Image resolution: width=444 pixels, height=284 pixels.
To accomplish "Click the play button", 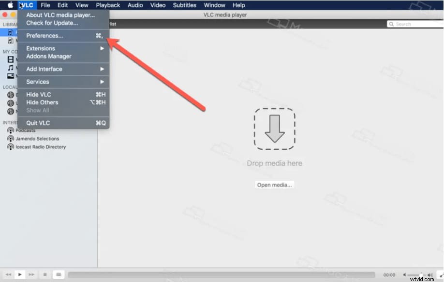I will click(19, 274).
